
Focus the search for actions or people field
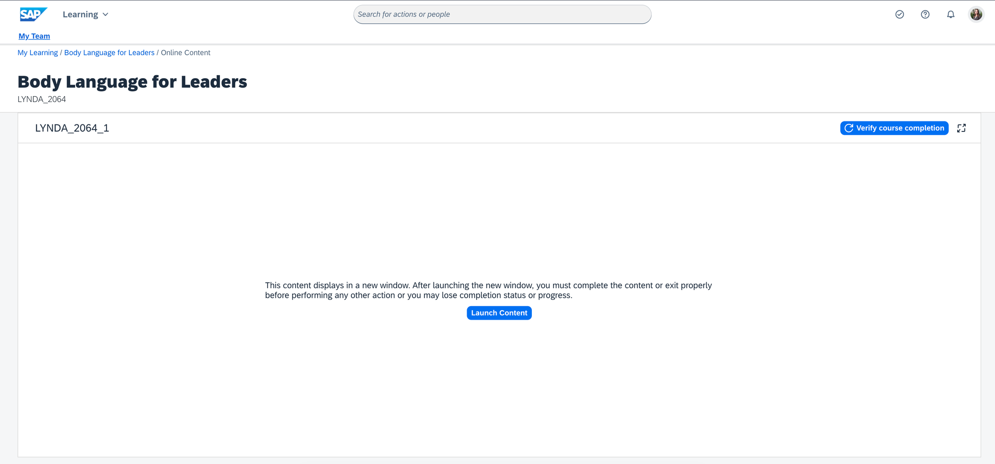pos(502,14)
